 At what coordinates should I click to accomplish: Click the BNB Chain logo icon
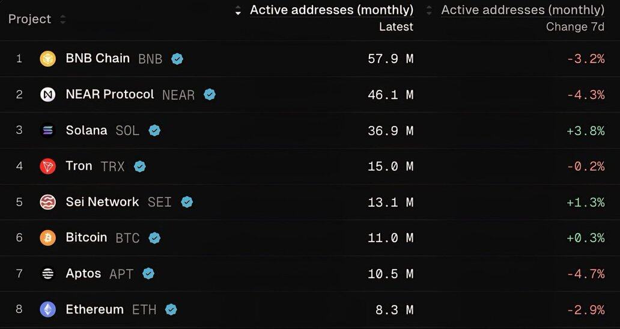47,59
